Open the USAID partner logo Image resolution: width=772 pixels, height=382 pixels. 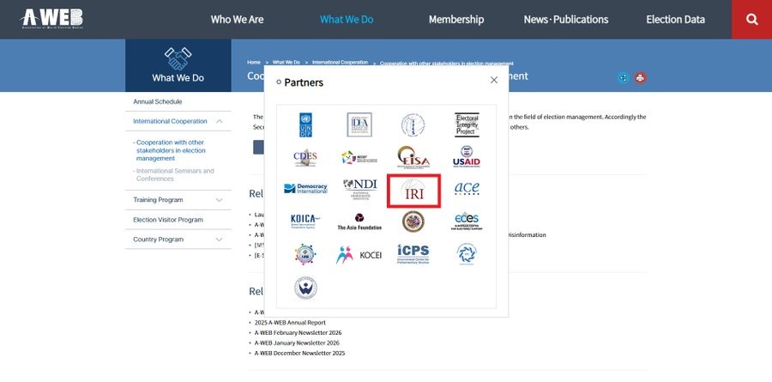click(x=467, y=157)
